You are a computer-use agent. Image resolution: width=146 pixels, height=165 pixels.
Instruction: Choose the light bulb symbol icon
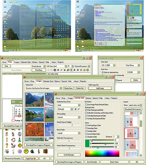(13, 151)
